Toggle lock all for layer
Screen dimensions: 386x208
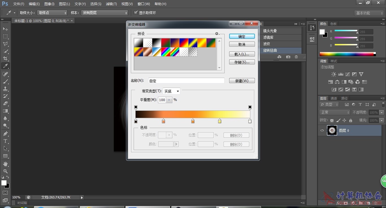point(351,120)
